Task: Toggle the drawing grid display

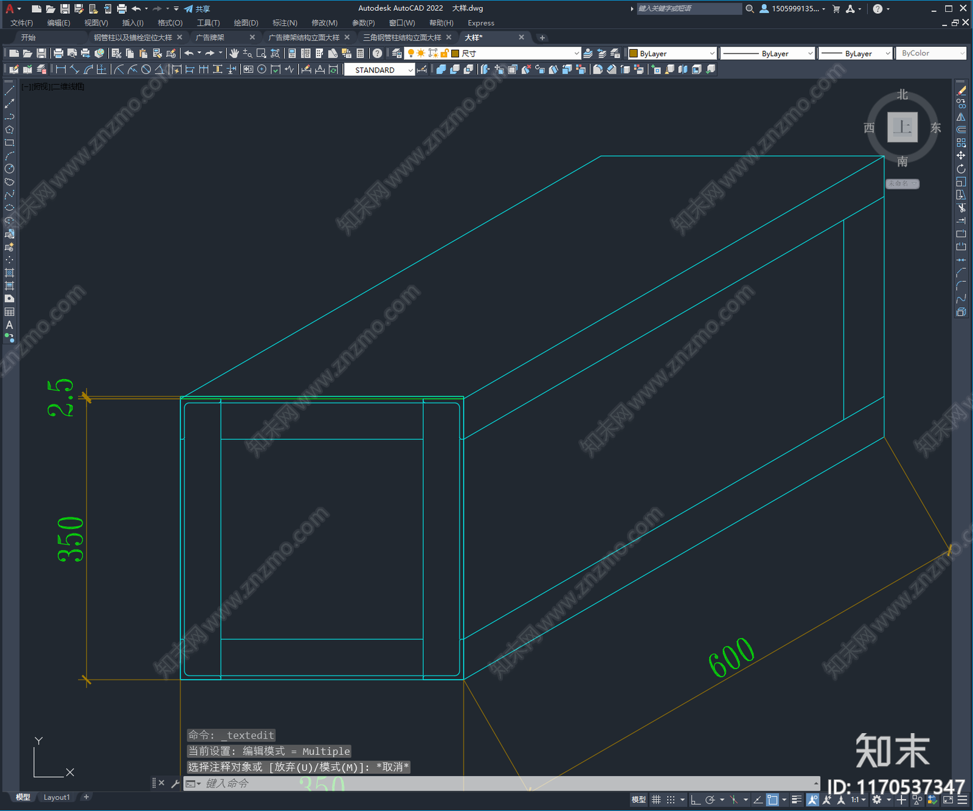Action: click(656, 799)
